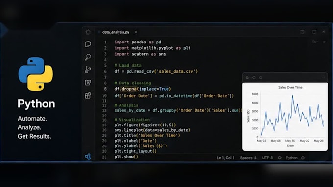333x187 pixels.
Task: Click the faint icon at plot toolbar right
Action: [x=324, y=78]
